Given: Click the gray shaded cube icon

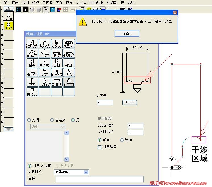Looking at the screenshot, I should (39, 10).
